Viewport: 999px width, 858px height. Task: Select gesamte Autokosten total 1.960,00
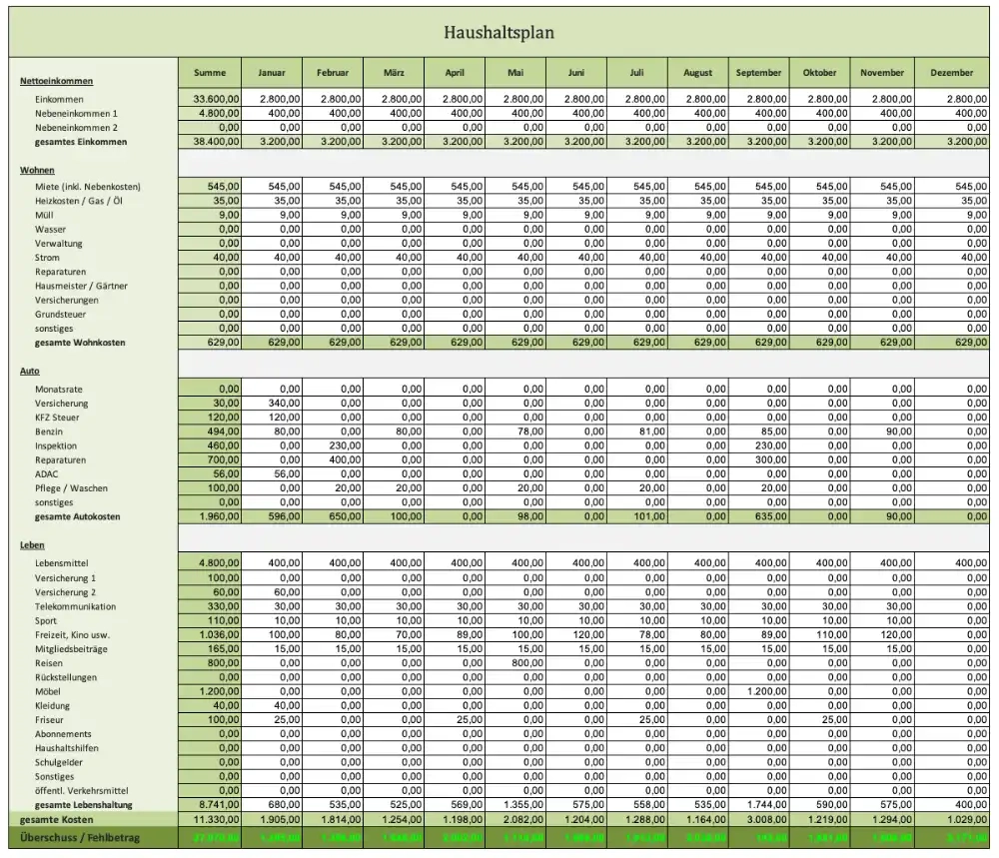tap(210, 516)
